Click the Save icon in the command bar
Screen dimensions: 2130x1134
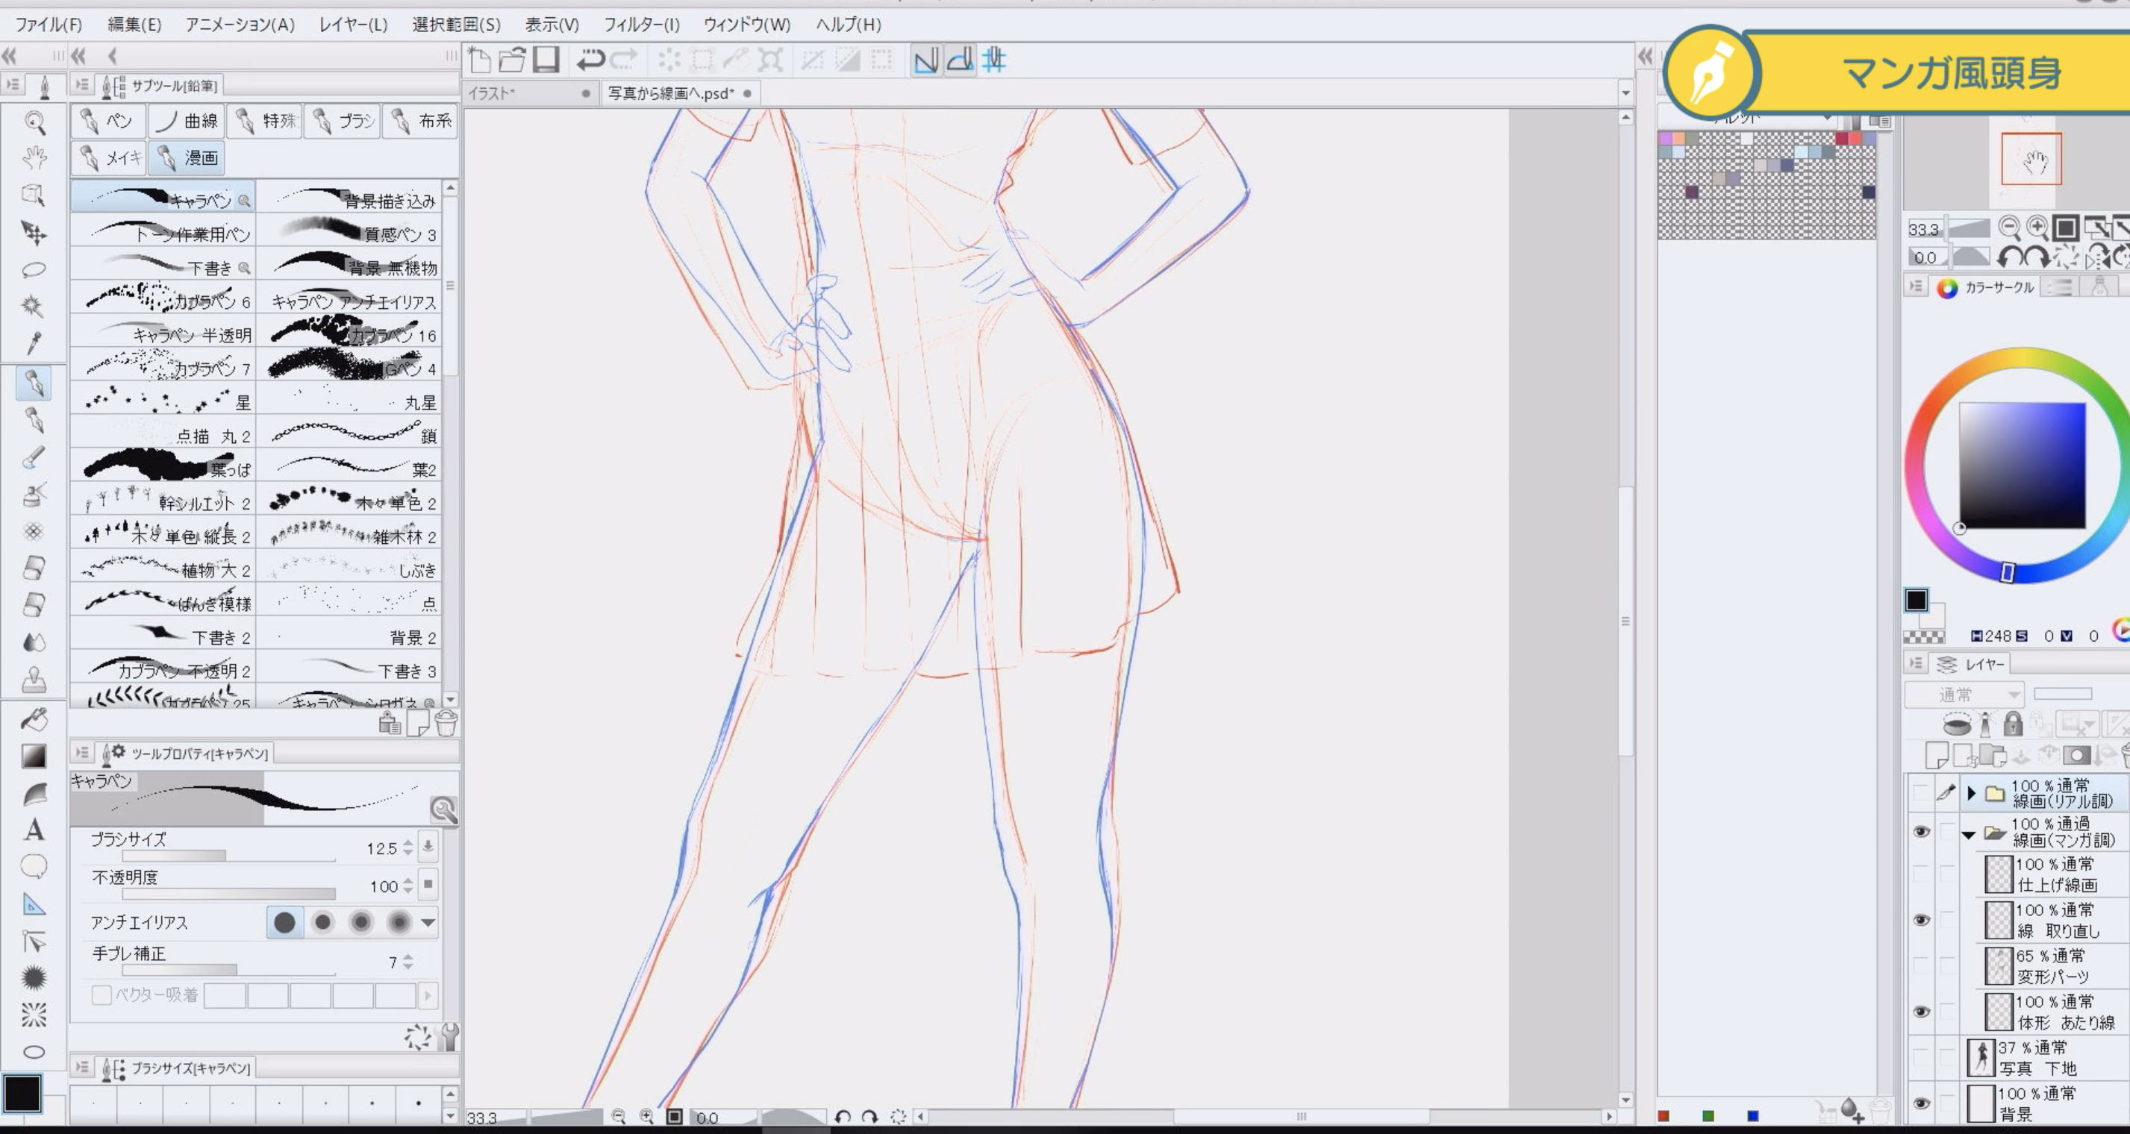(545, 60)
